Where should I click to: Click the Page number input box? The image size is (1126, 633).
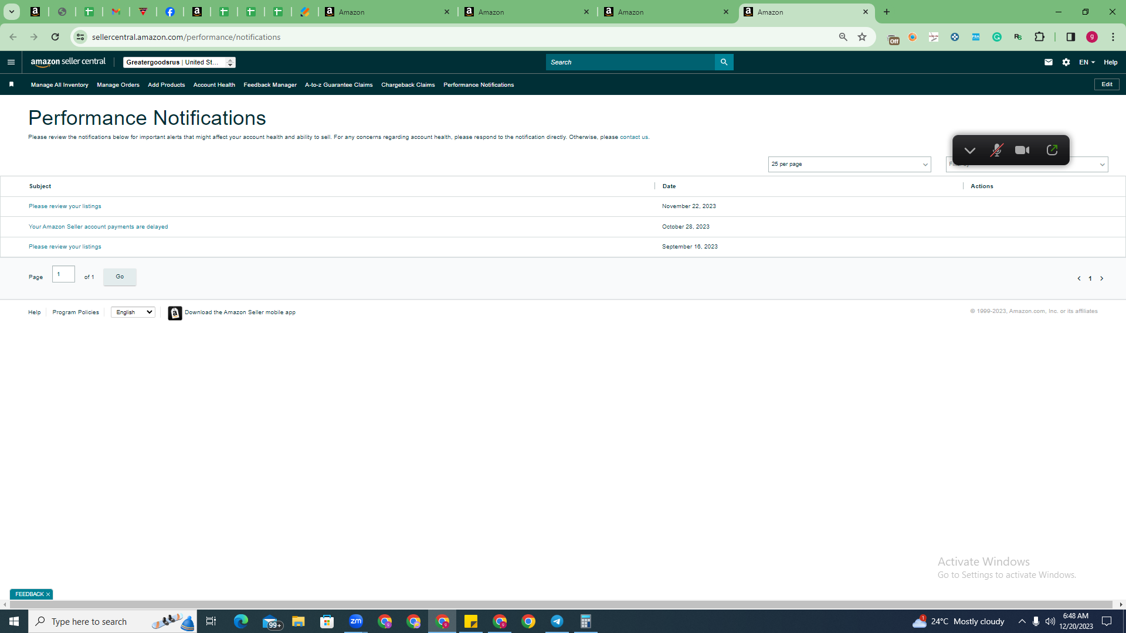tap(63, 274)
